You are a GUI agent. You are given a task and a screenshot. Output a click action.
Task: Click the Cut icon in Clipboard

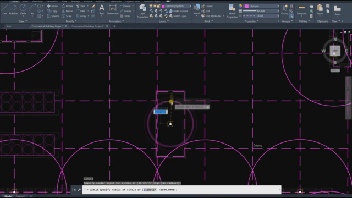[x=328, y=6]
